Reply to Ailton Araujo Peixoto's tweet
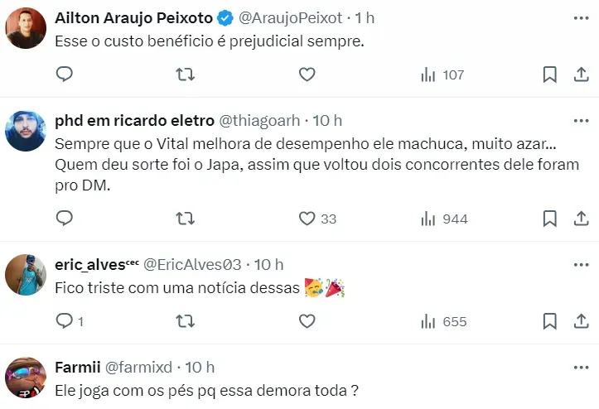 (65, 75)
